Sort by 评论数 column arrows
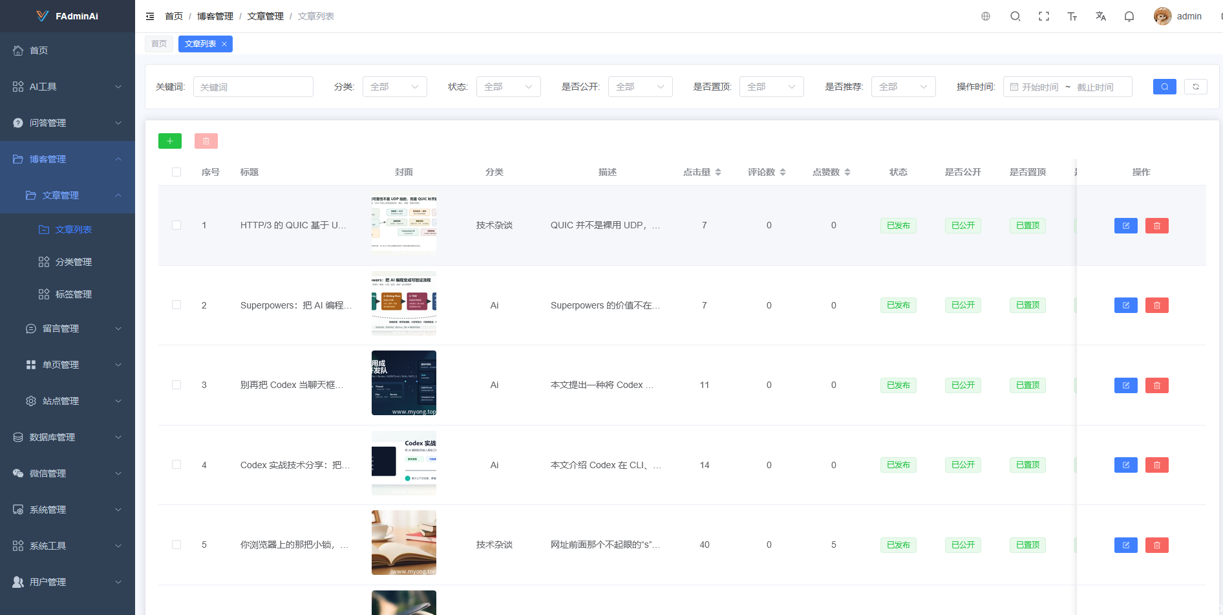This screenshot has height=615, width=1223. 783,172
